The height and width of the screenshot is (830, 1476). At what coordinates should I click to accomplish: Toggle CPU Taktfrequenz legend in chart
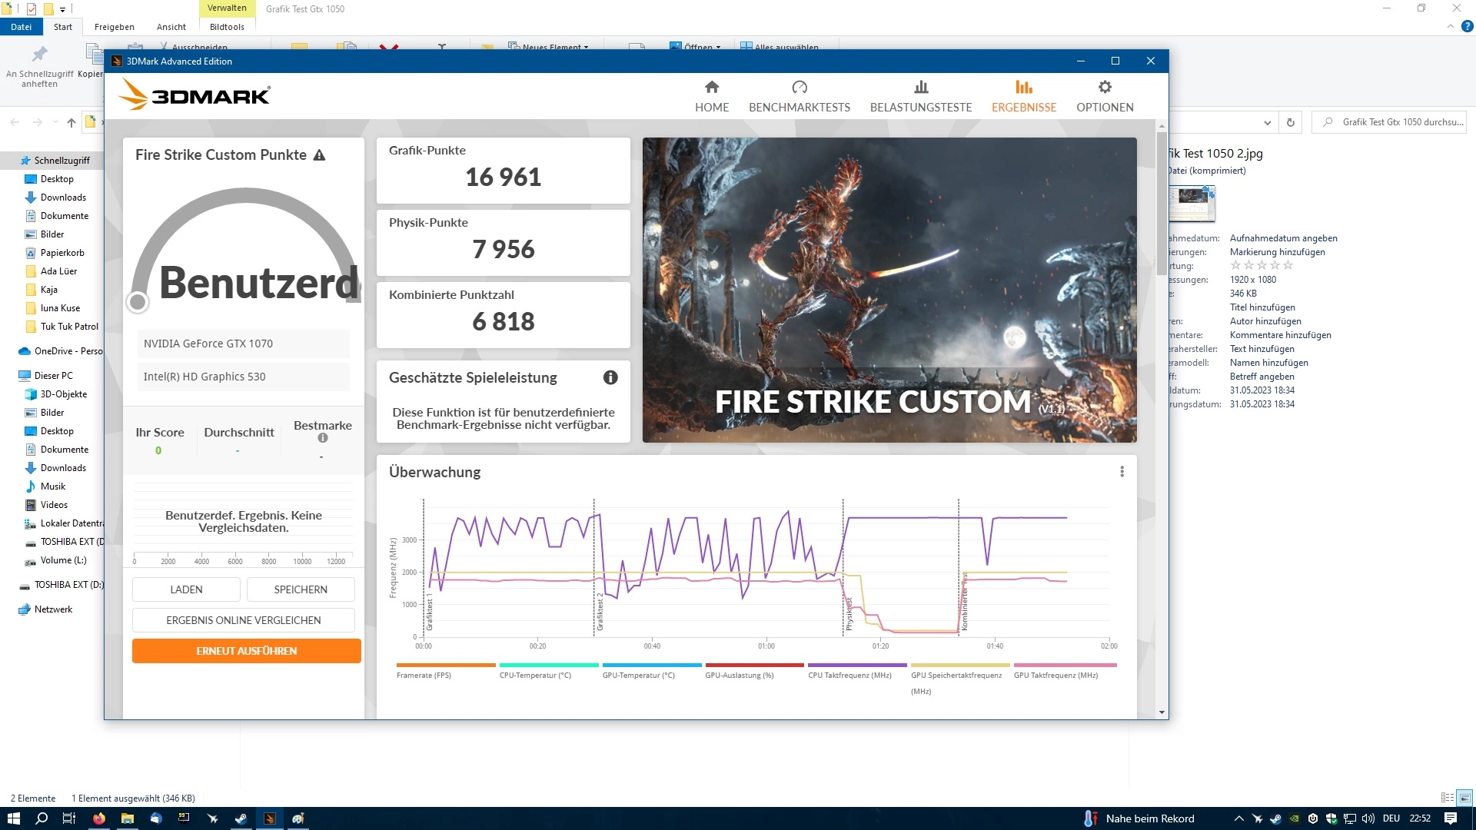point(857,671)
